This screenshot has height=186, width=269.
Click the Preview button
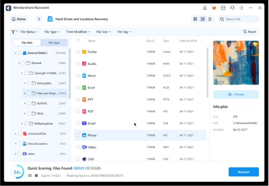pos(236,94)
